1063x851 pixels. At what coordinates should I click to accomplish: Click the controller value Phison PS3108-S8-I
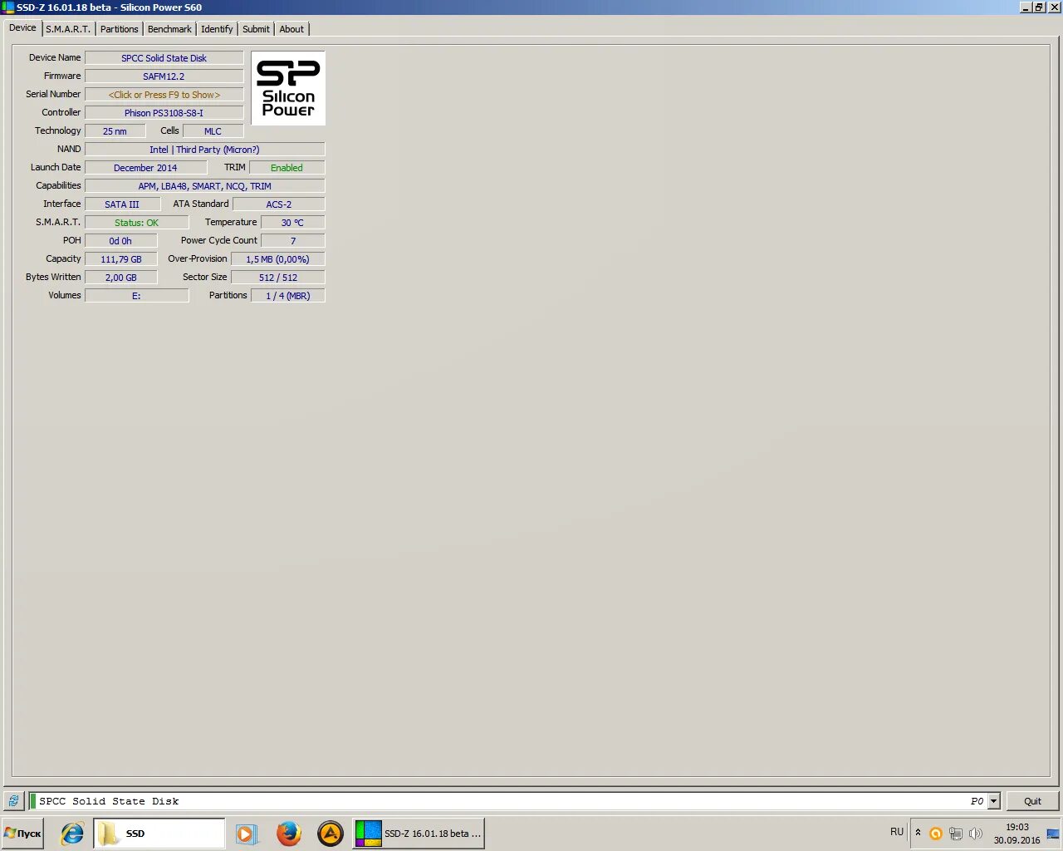point(164,113)
